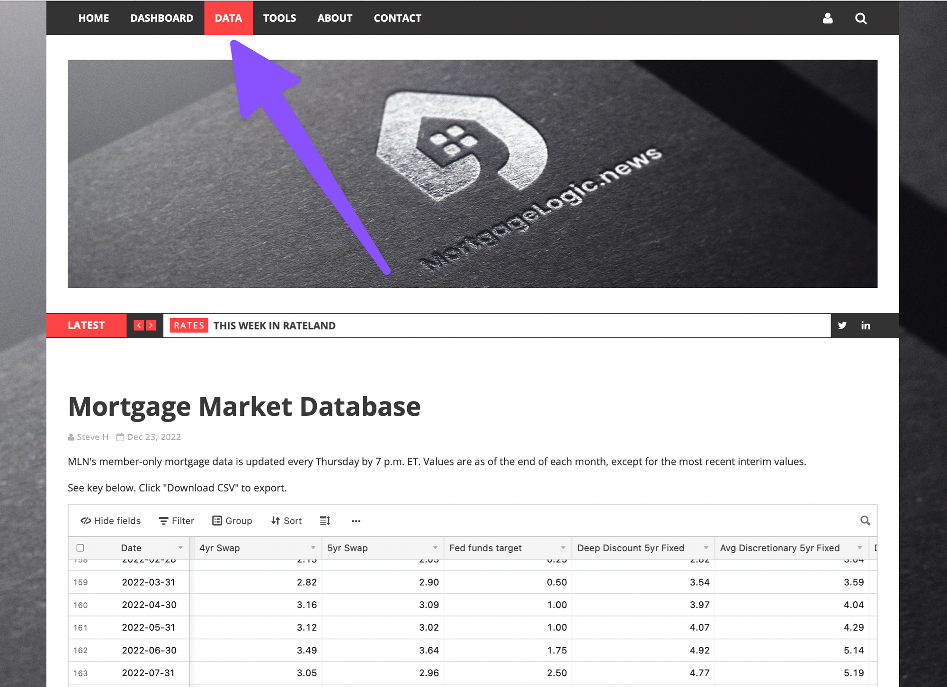
Task: Open the overflow menu with three dots
Action: 356,521
